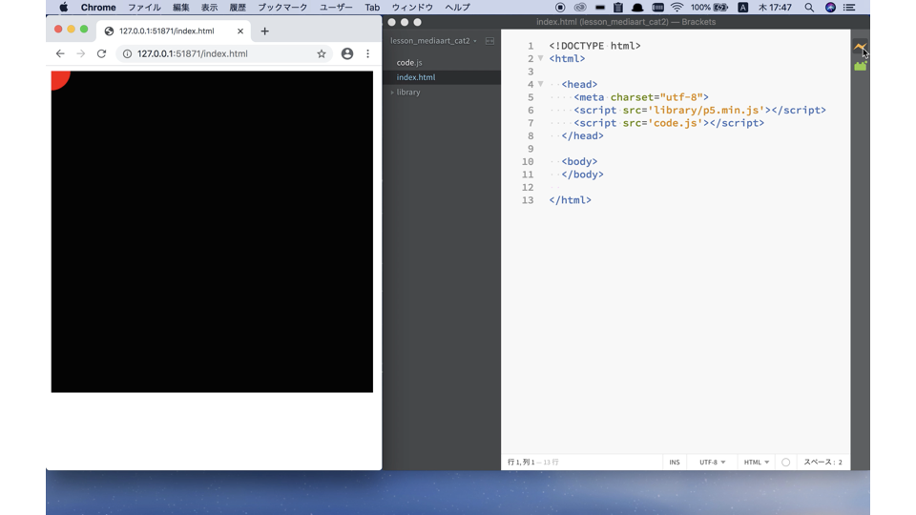Click the Chrome address bar URL
The image size is (916, 515).
tap(192, 53)
